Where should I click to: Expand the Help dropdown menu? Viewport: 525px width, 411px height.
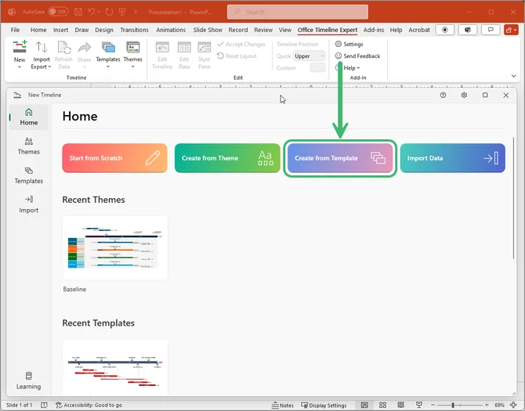click(351, 68)
